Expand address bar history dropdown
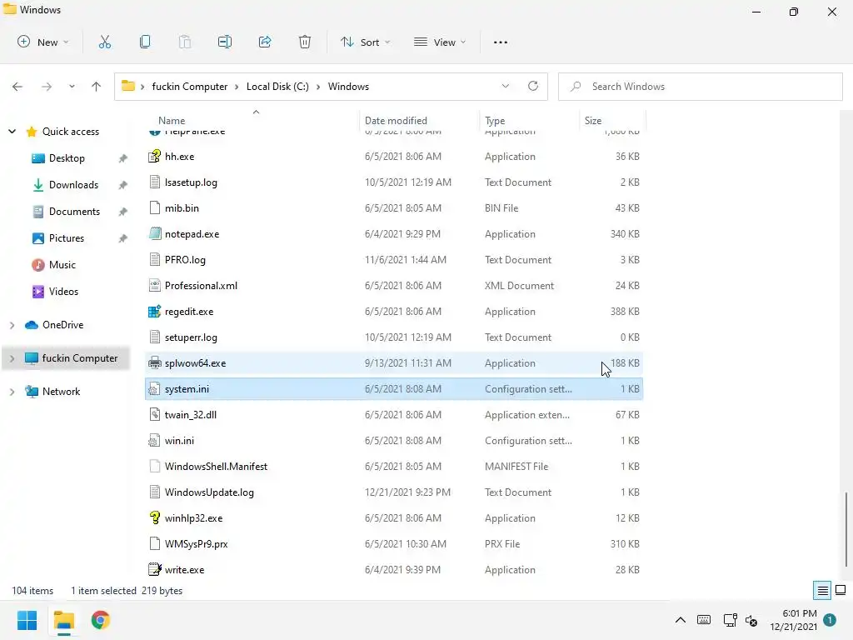This screenshot has height=640, width=853. [x=506, y=86]
